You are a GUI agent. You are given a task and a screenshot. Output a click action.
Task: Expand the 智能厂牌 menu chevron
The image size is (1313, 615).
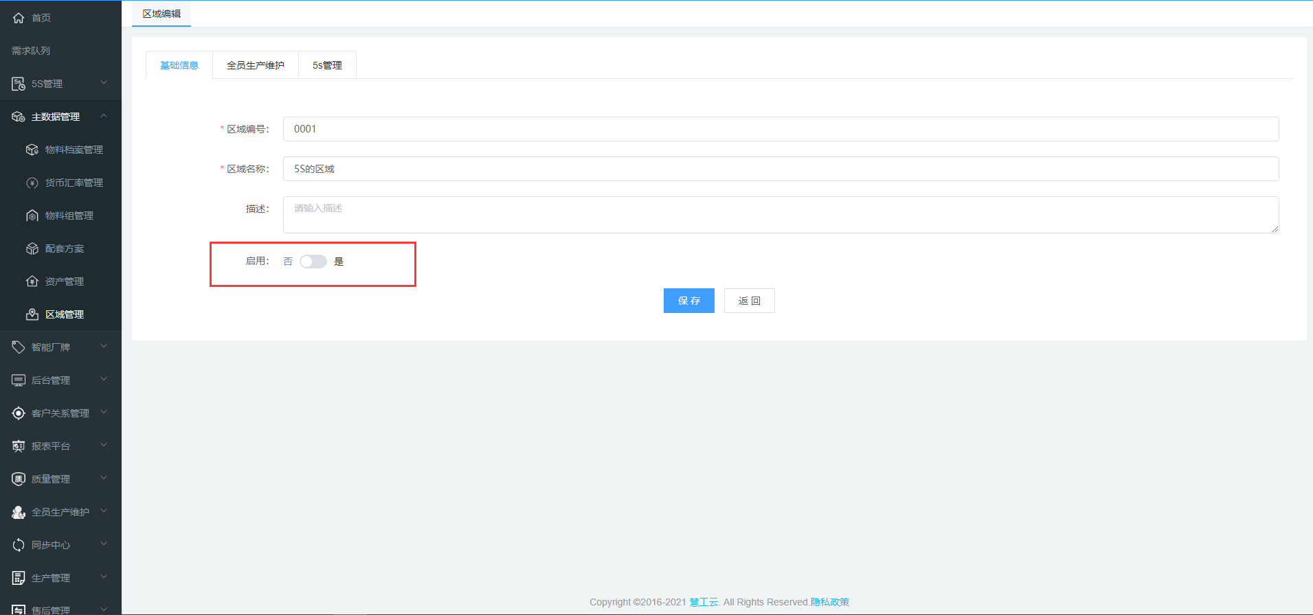pos(104,347)
